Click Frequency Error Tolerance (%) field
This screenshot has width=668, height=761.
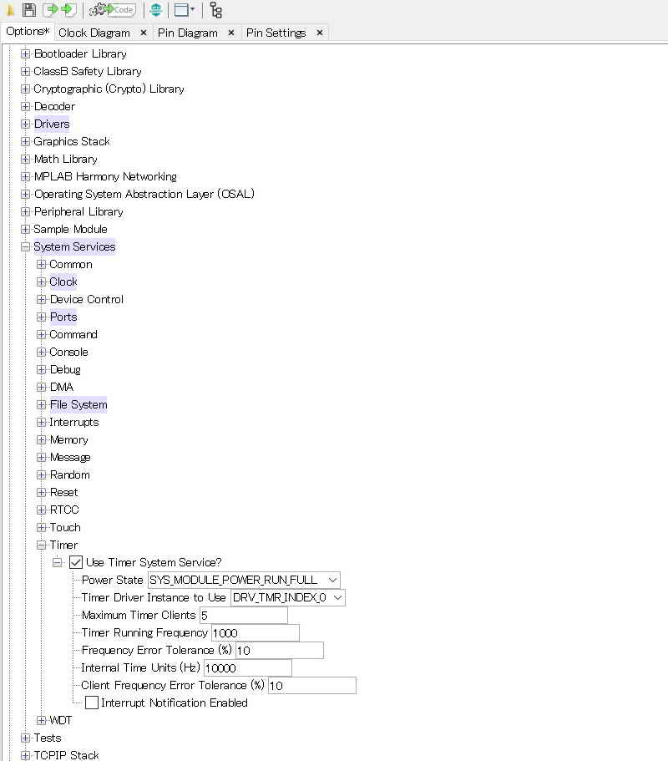point(280,651)
